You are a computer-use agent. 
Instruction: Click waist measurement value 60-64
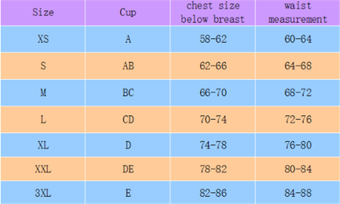[298, 39]
